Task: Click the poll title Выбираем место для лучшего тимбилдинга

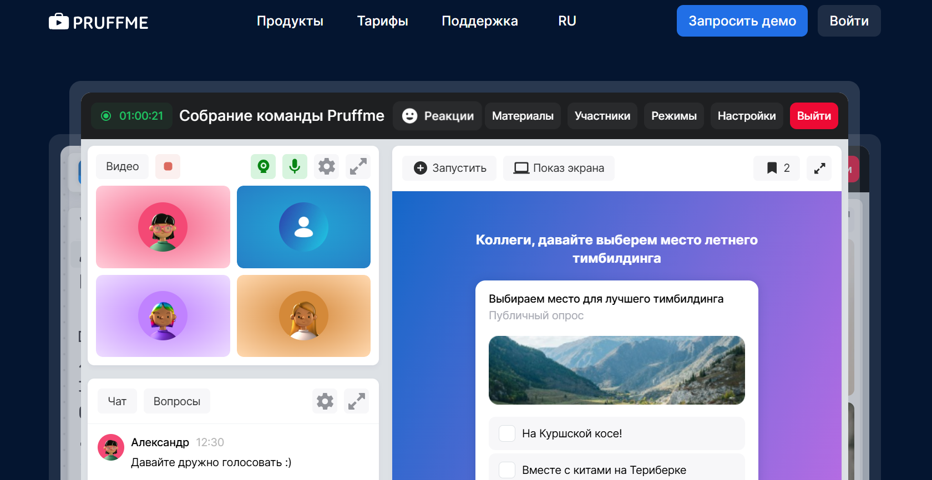Action: pos(606,299)
